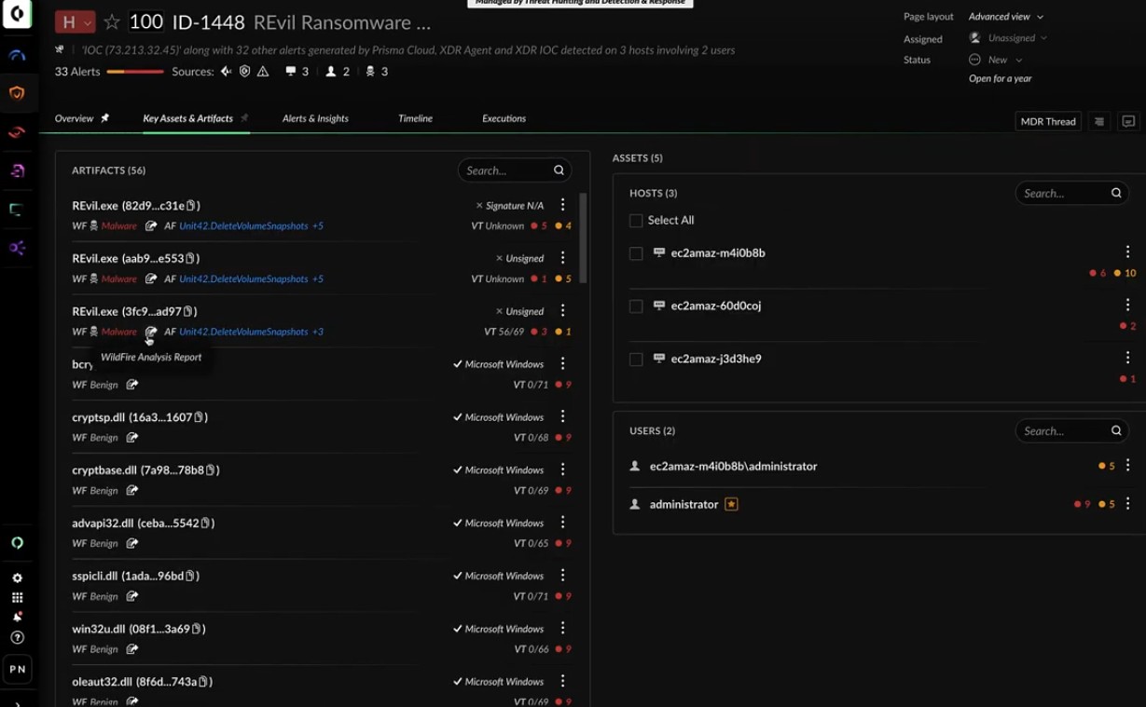Star incident ID-1448 as favorite

(112, 21)
